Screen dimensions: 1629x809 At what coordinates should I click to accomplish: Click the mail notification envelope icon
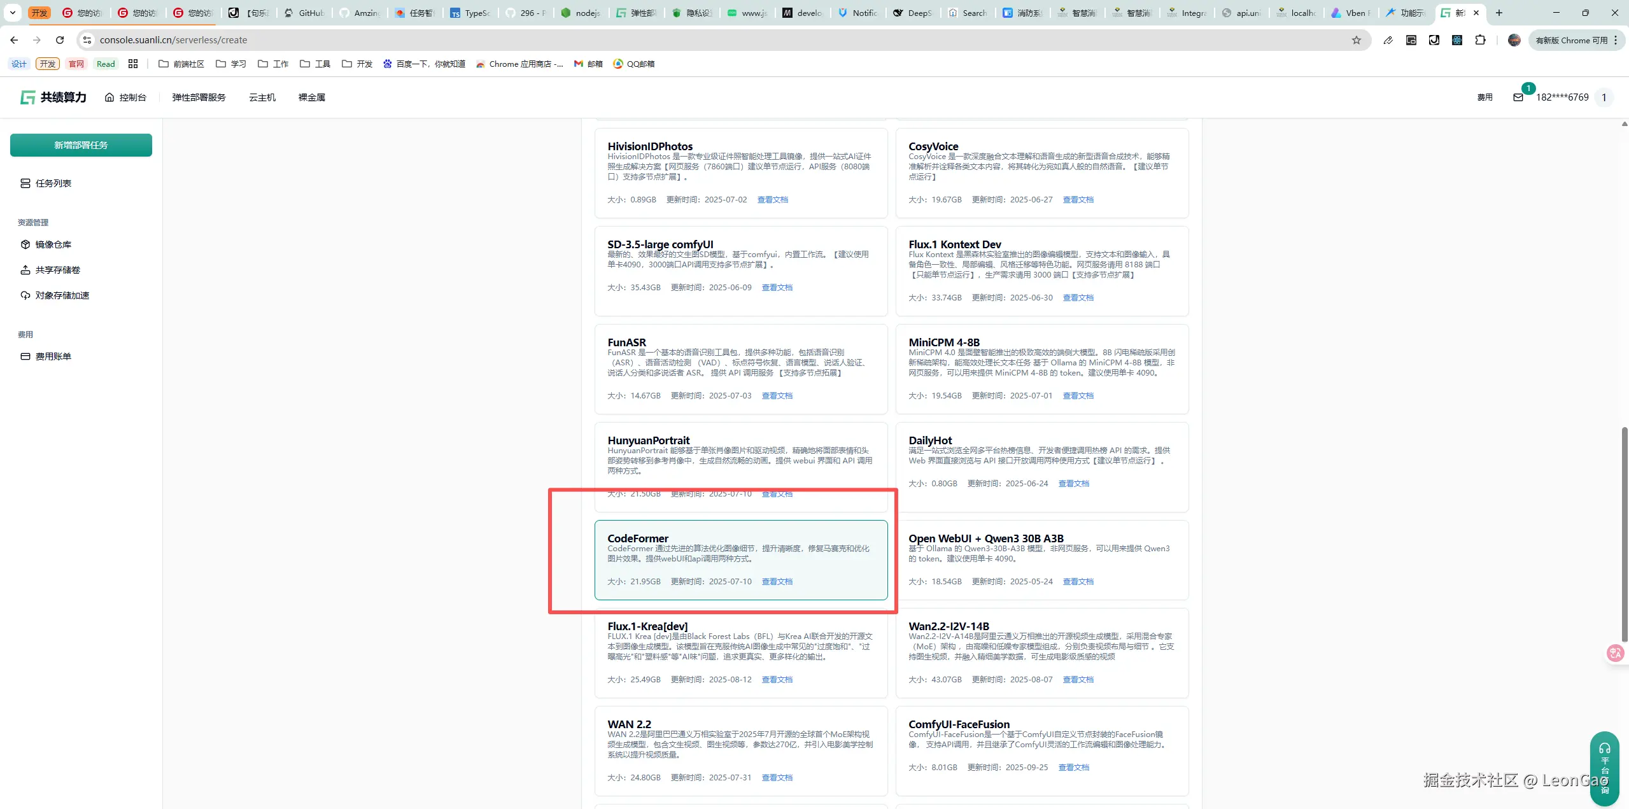(x=1518, y=97)
